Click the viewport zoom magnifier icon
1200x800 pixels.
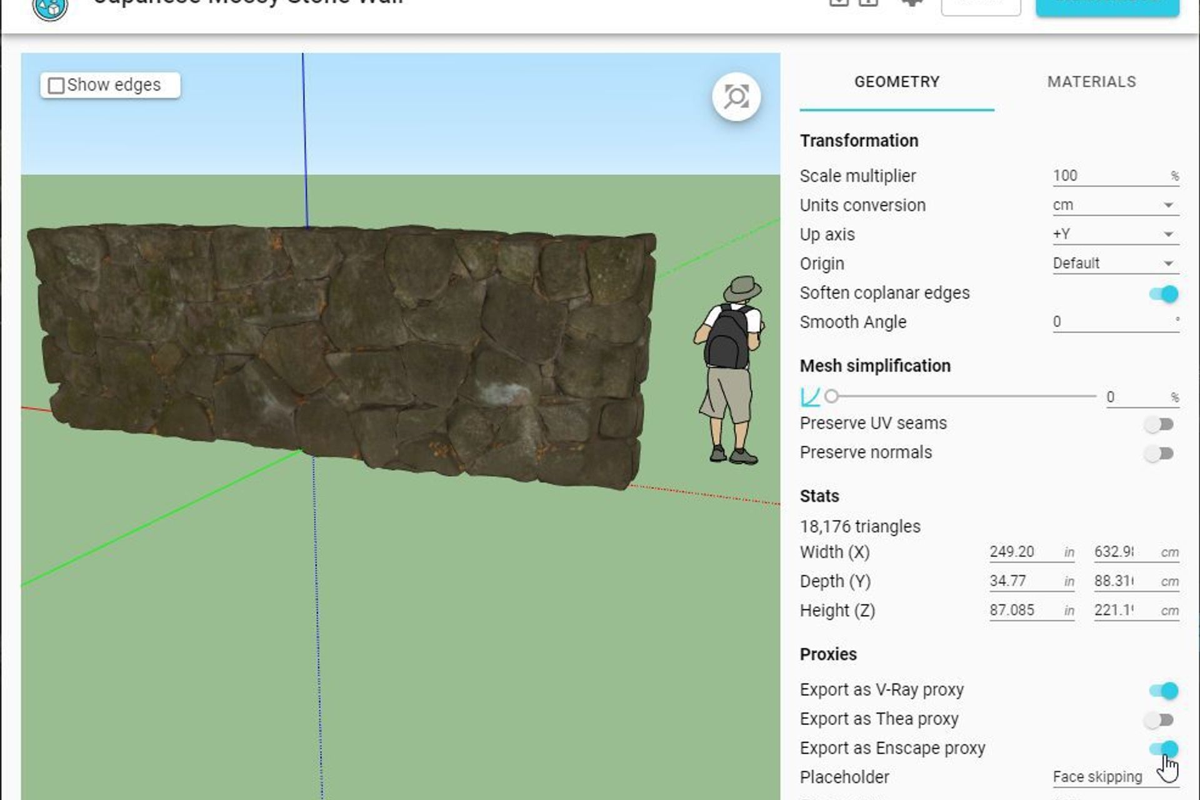pos(736,97)
